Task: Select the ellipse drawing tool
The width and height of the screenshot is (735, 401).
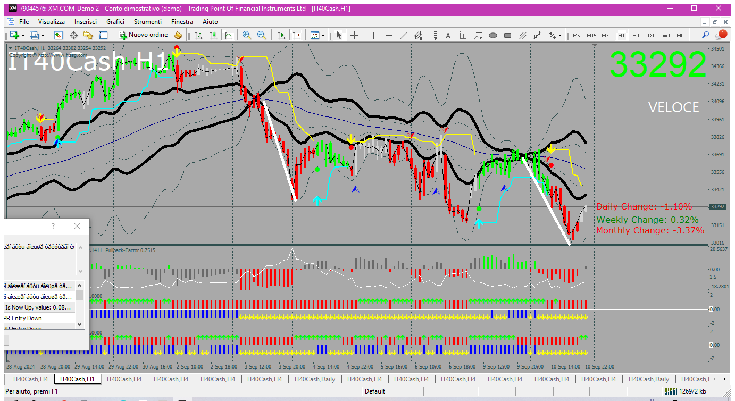Action: pos(493,35)
